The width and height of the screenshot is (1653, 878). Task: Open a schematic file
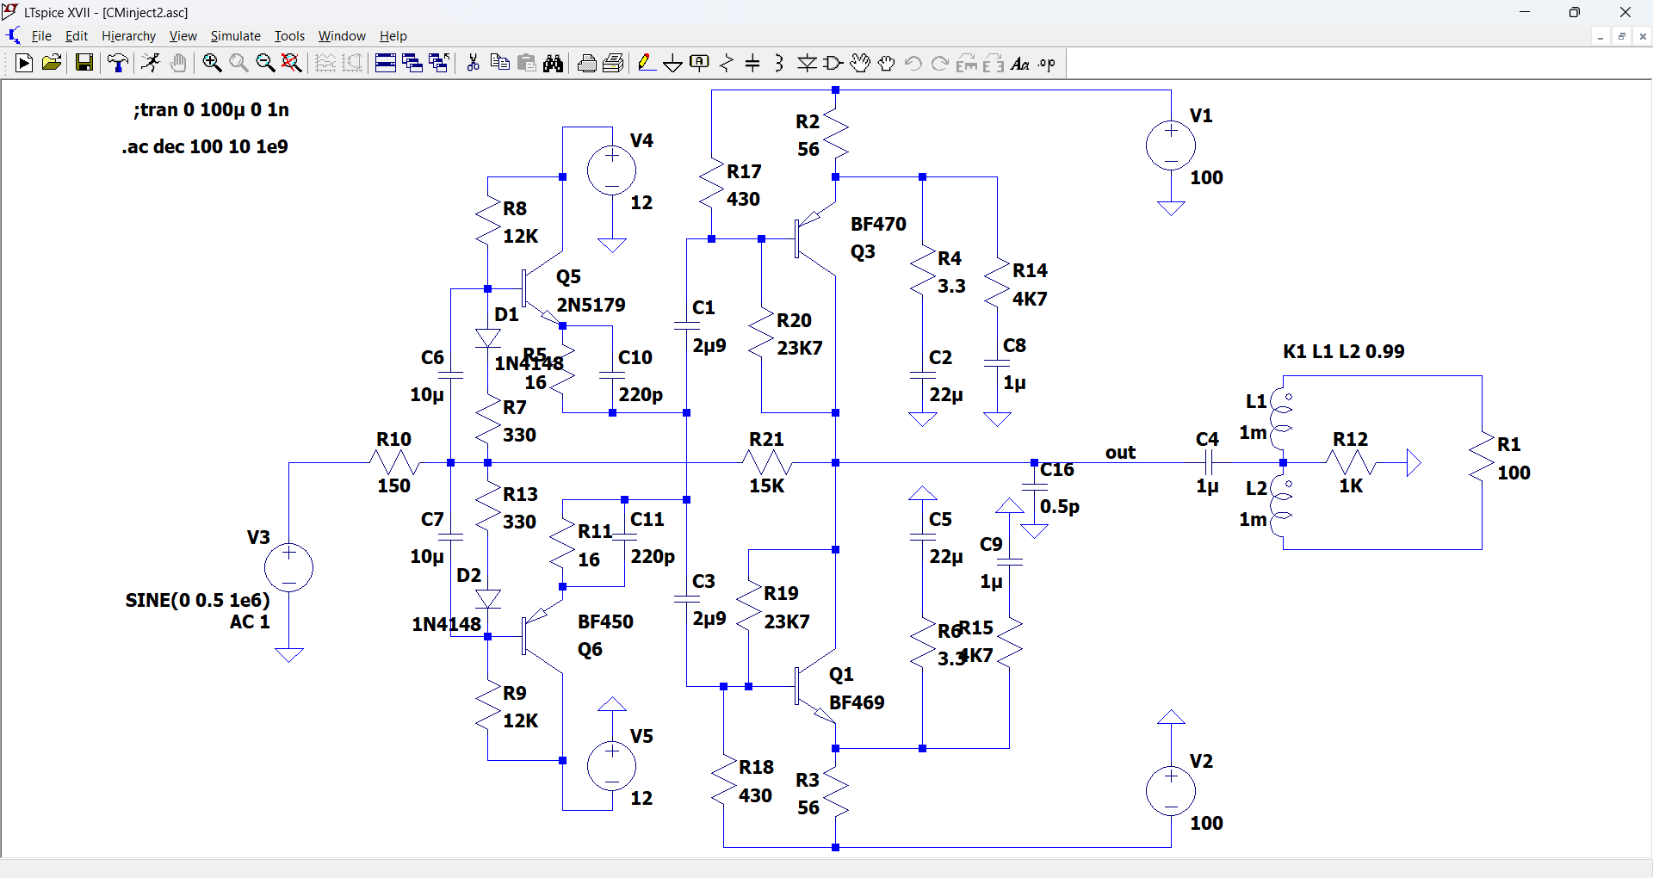[52, 63]
